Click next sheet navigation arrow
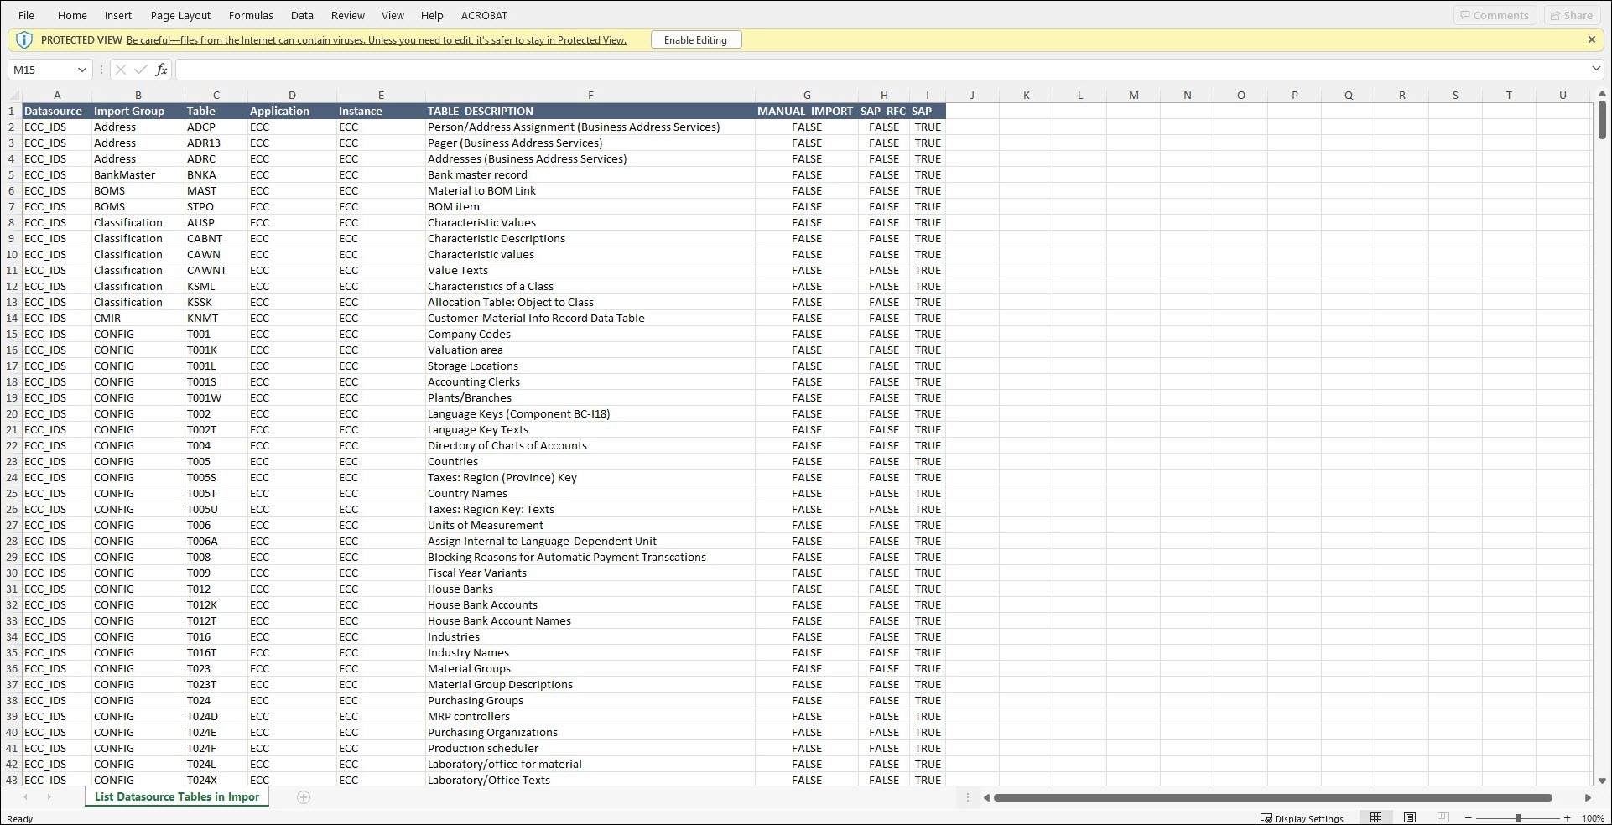 (49, 797)
